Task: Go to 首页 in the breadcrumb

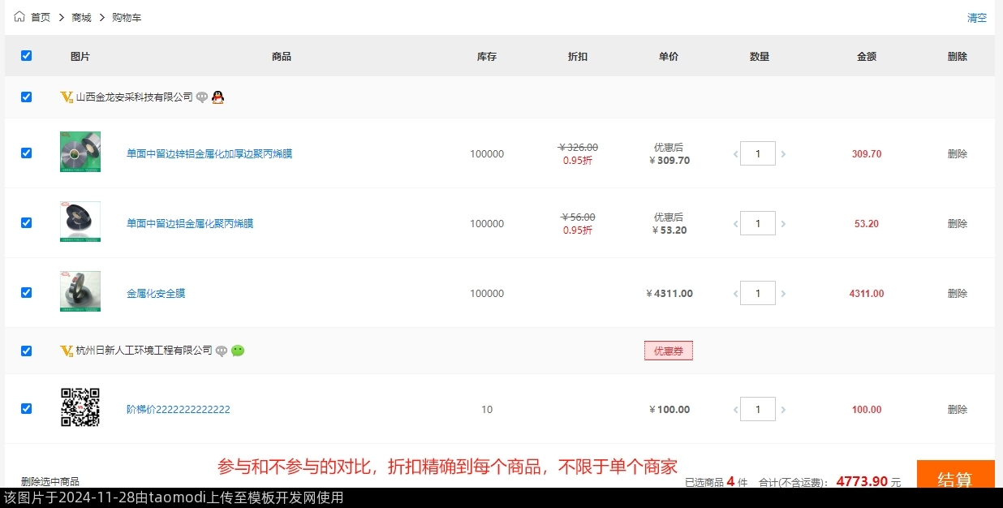Action: 41,17
